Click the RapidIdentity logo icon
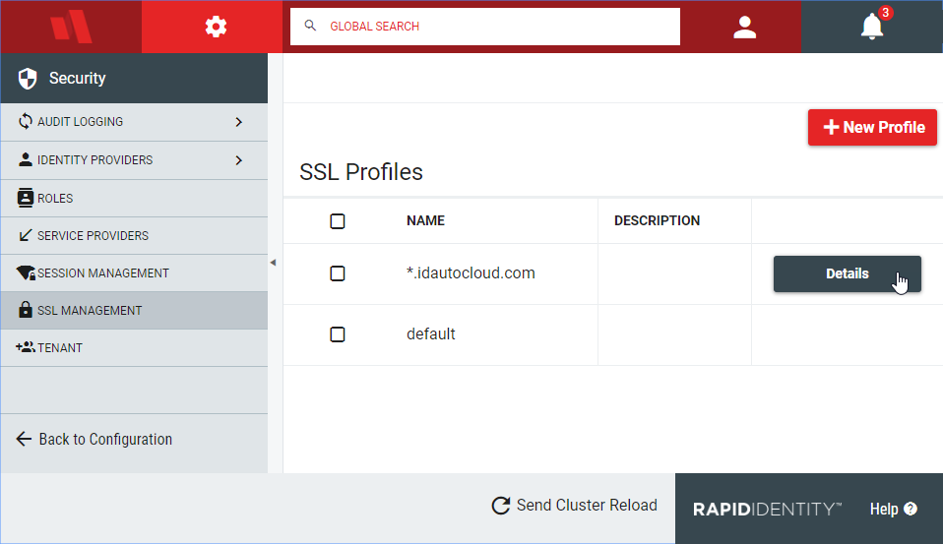The height and width of the screenshot is (544, 943). [x=71, y=27]
